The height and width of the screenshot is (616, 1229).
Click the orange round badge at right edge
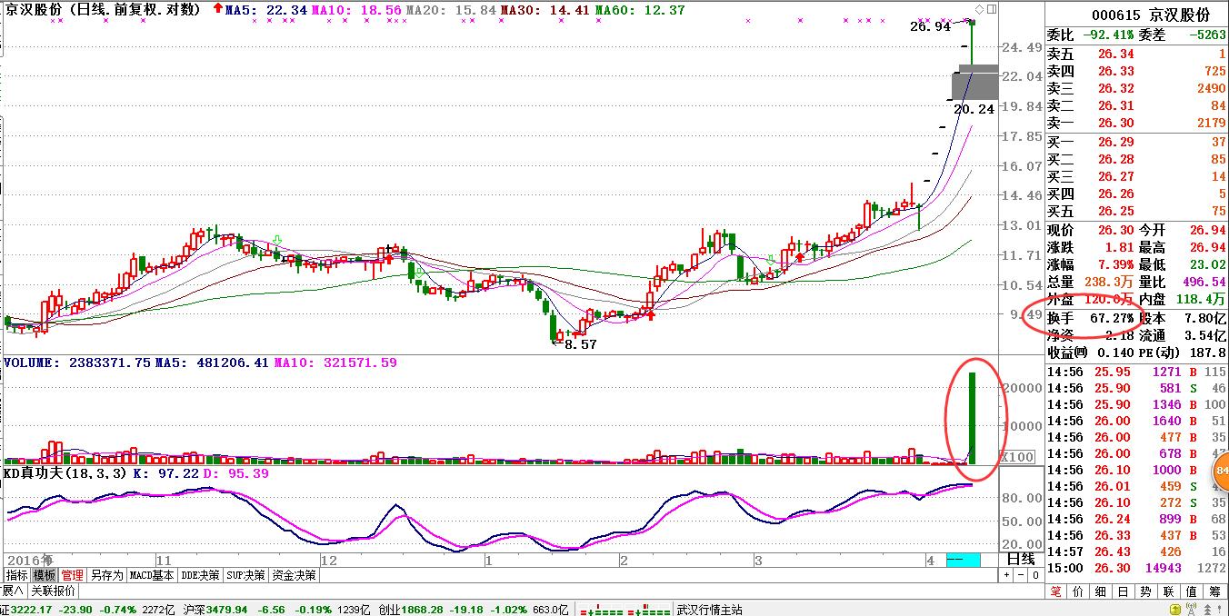pos(1221,470)
